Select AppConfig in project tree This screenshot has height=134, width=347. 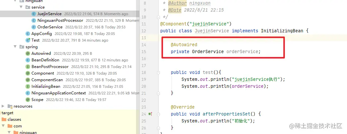click(70, 34)
